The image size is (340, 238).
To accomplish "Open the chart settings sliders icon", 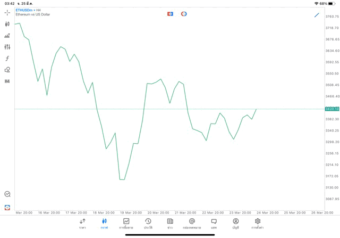I will 7,47.
